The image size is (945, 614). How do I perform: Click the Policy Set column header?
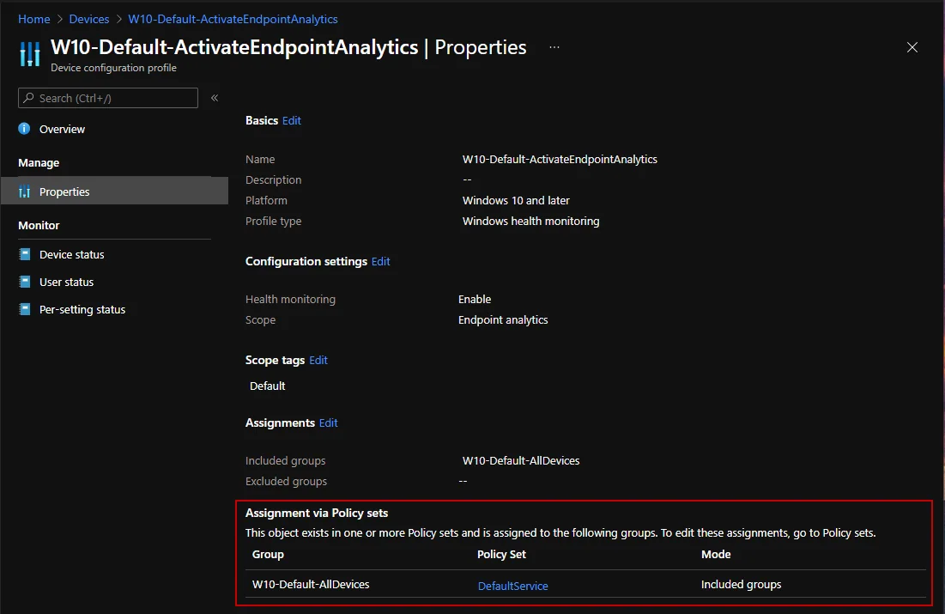501,554
